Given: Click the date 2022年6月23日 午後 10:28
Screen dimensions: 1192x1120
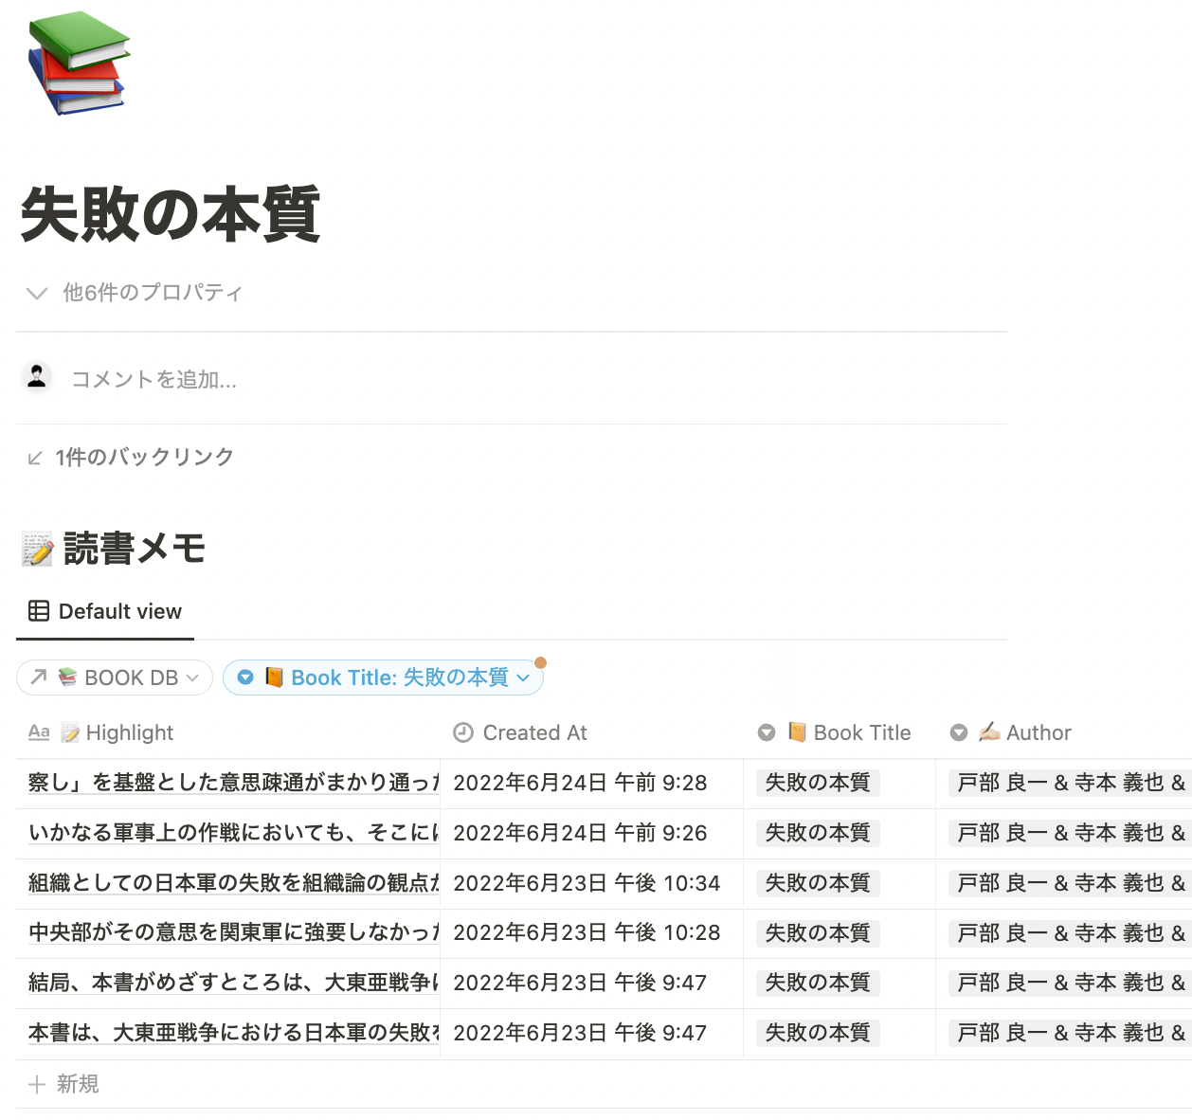Looking at the screenshot, I should tap(587, 933).
